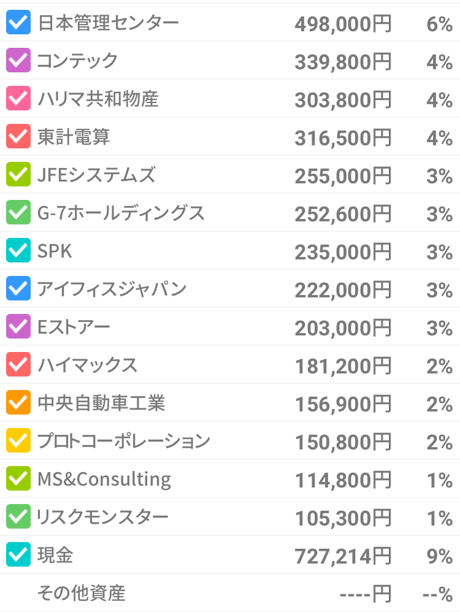Uncheck the 中央自動車工業 orange checkbox

coord(18,402)
